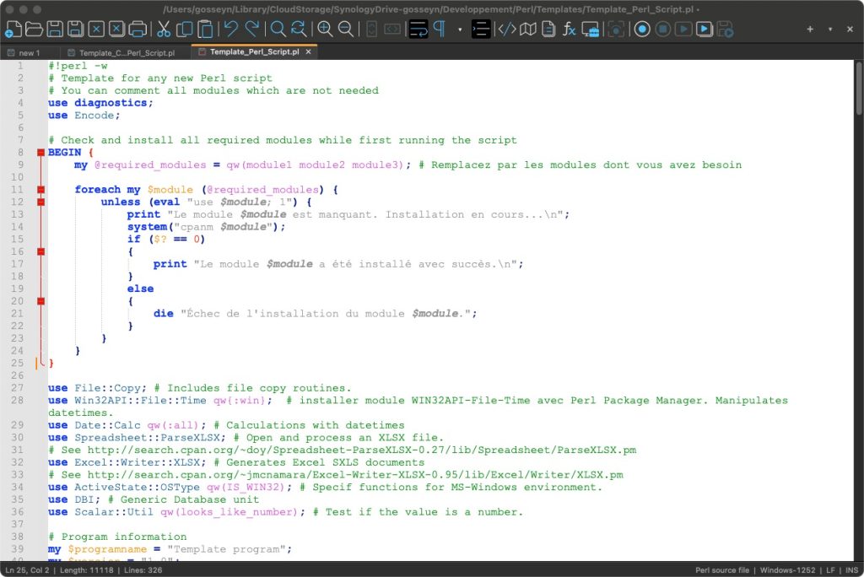Image resolution: width=864 pixels, height=577 pixels.
Task: Open user-defined language code icon
Action: click(x=507, y=30)
